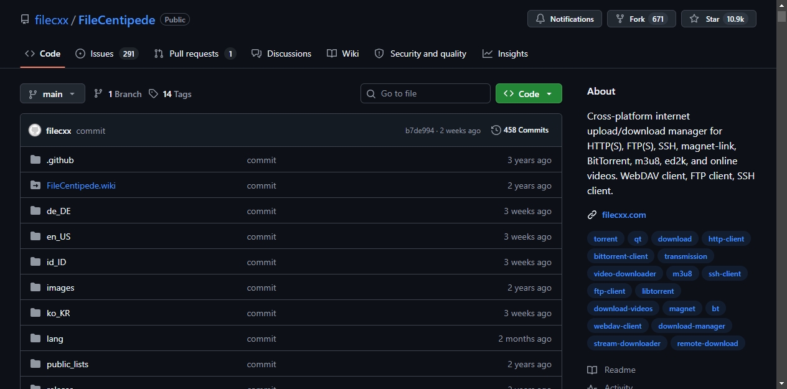Screen dimensions: 787x389
Task: Select the libtorrent topic tag
Action: [658, 291]
